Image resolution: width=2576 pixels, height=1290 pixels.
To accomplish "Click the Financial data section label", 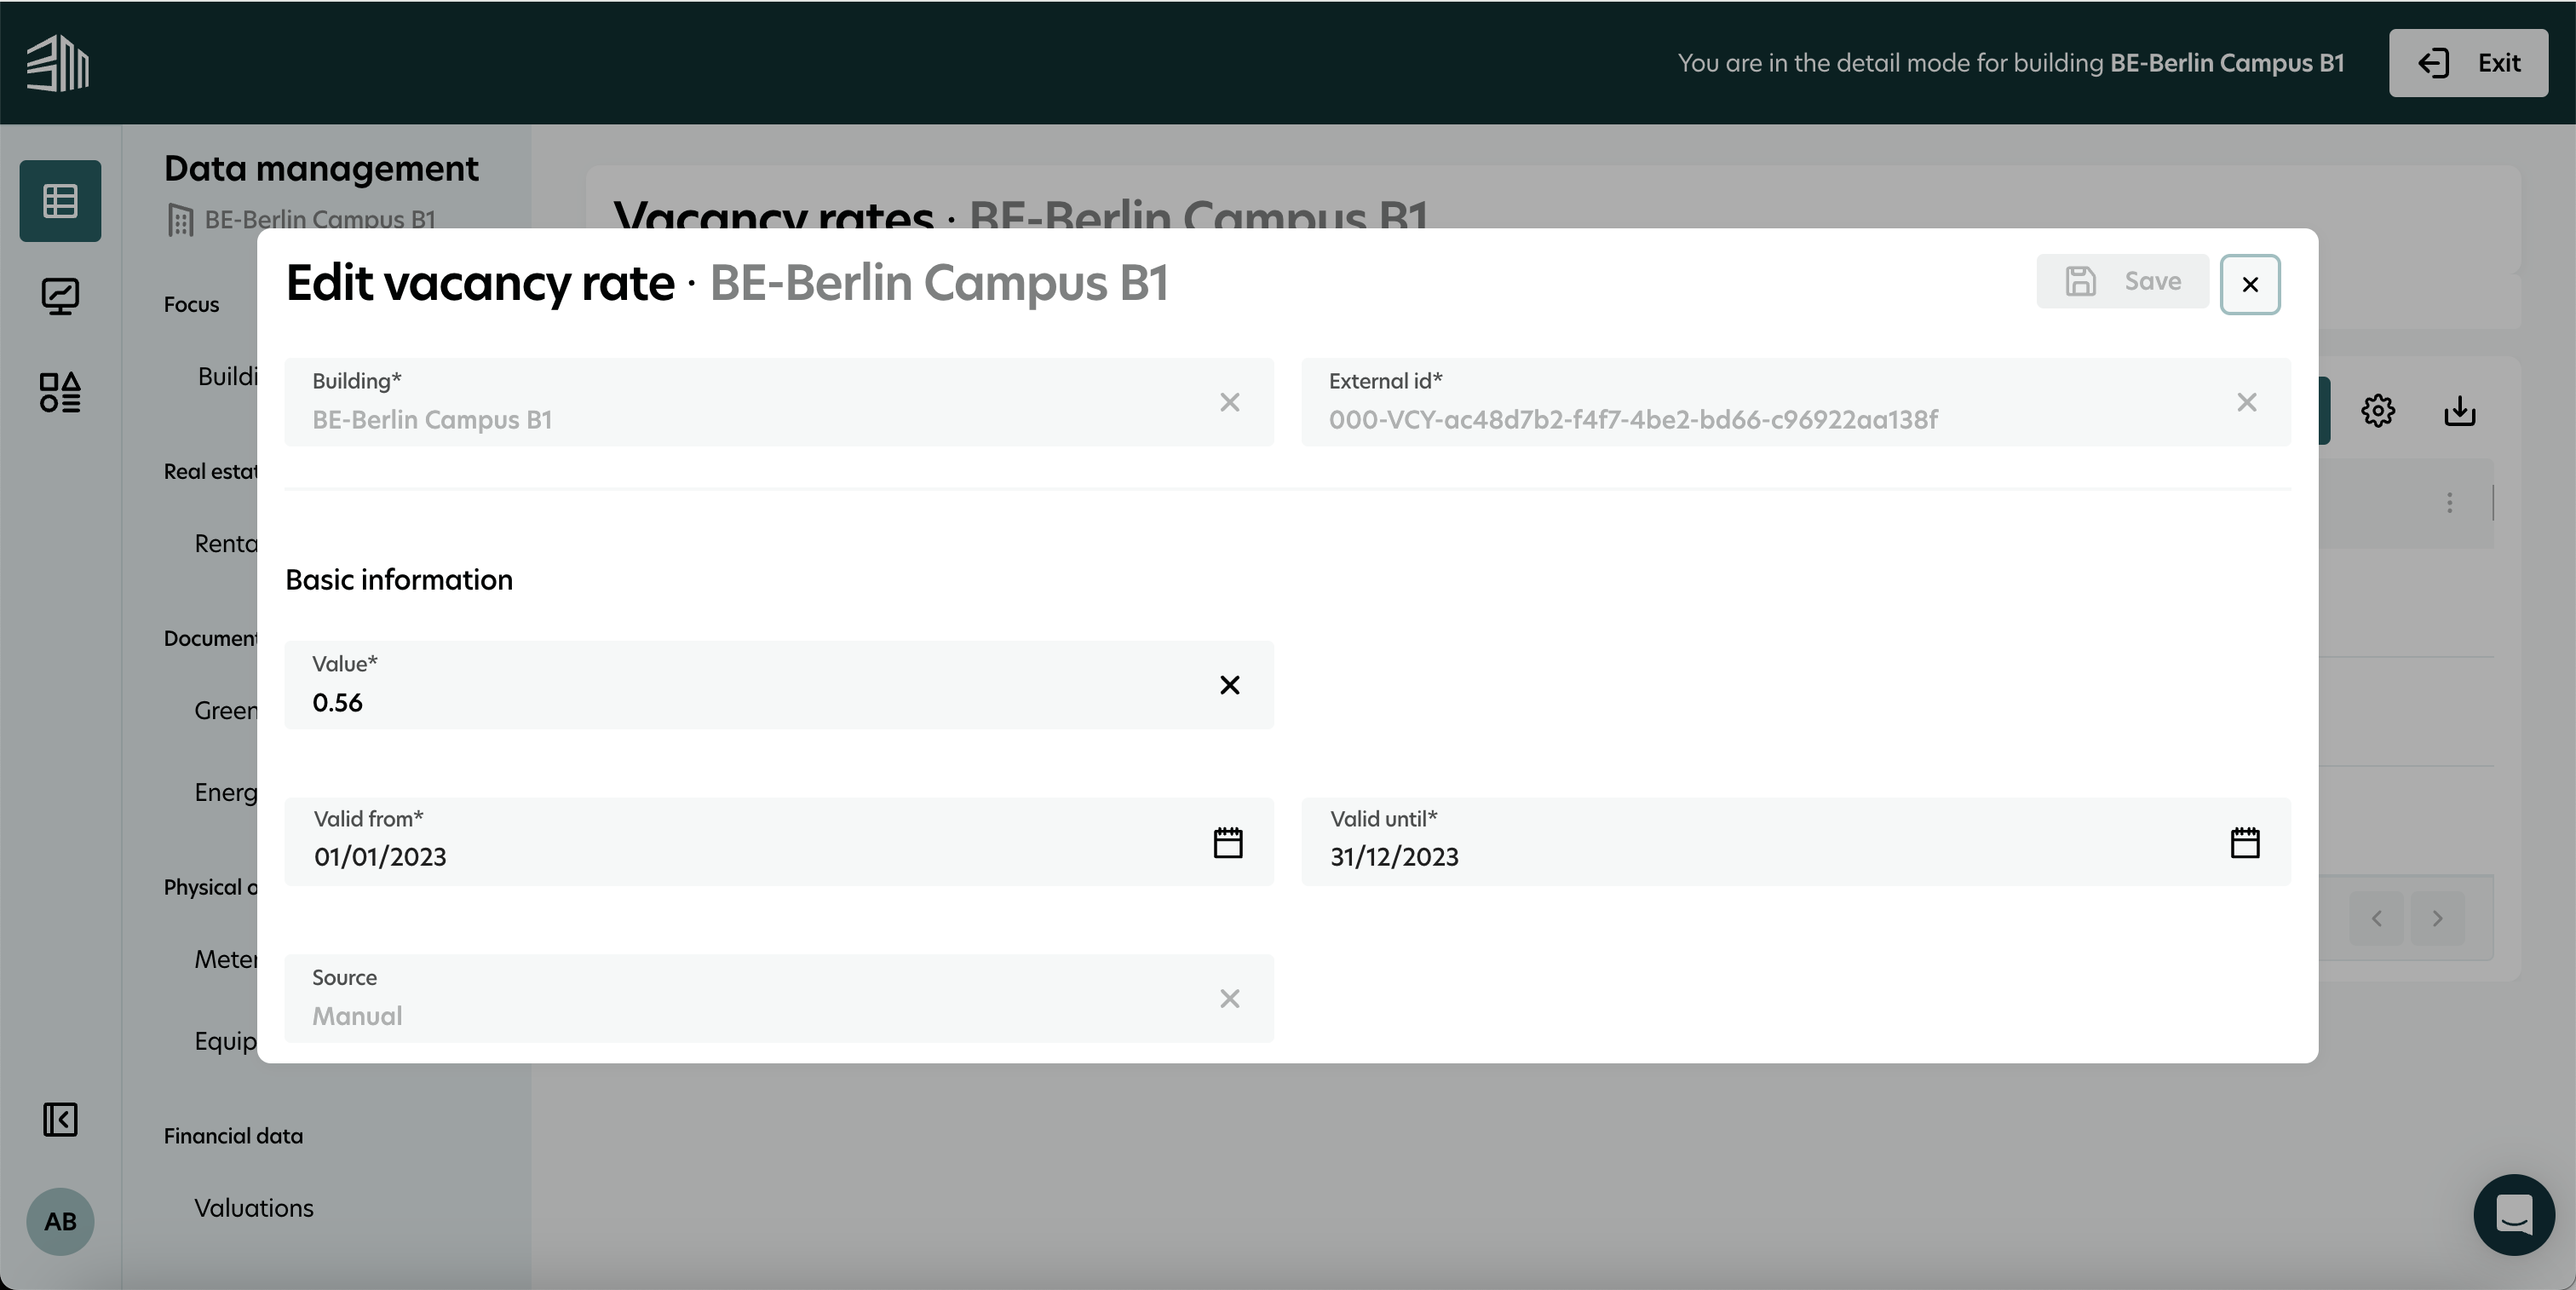I will point(233,1136).
